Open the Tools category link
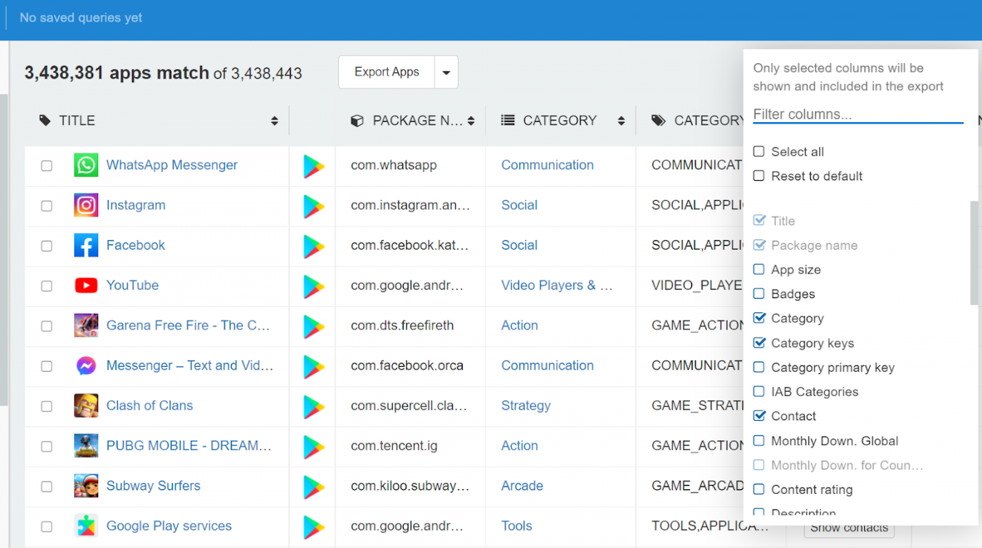 point(517,526)
